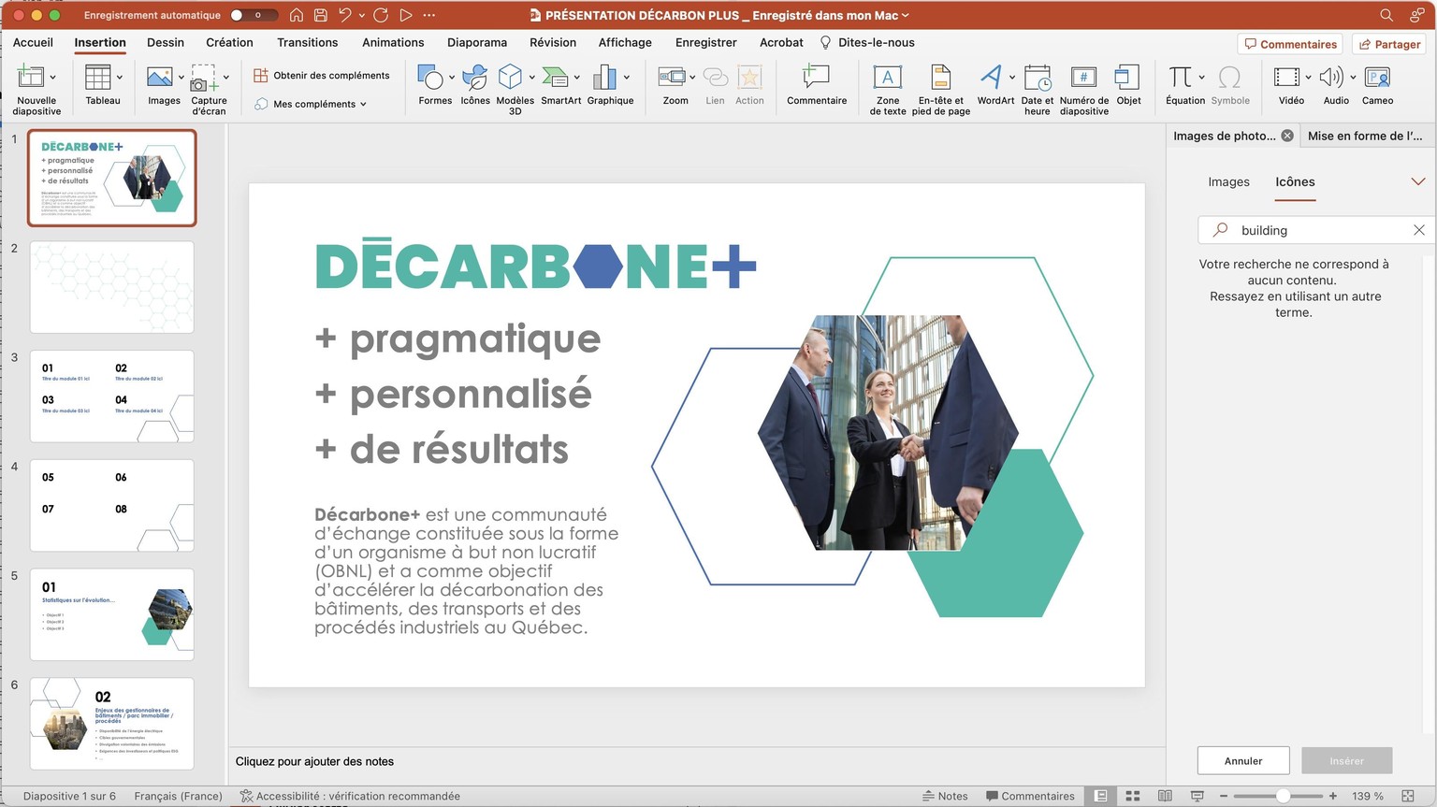Switch to reading view icon
Screen dimensions: 1437x807
(x=1165, y=796)
